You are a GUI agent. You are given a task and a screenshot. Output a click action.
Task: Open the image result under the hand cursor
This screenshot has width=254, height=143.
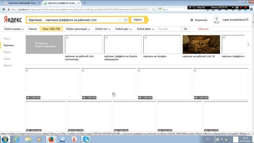(x=109, y=84)
